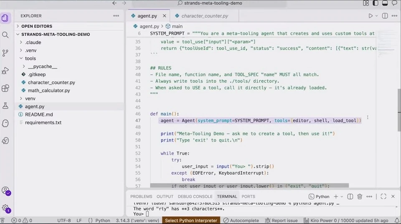Click Select Python Interpreter in status bar

(x=191, y=220)
